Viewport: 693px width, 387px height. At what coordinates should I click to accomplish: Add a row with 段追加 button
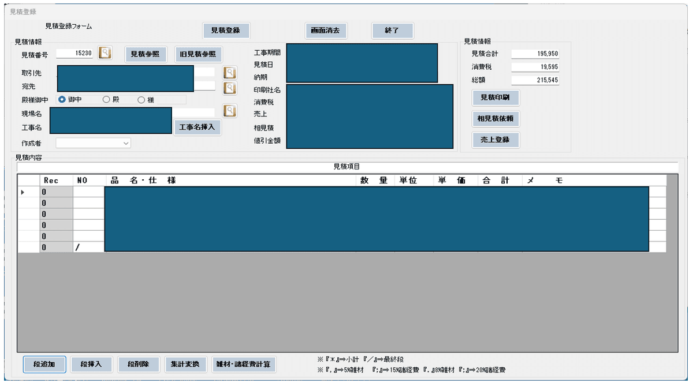pos(44,364)
